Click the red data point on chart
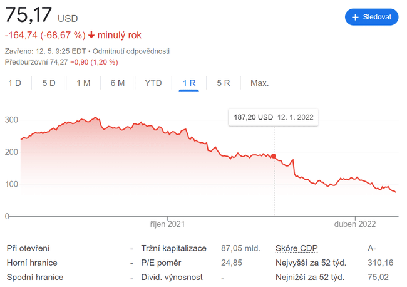The width and height of the screenshot is (407, 287). pyautogui.click(x=274, y=156)
